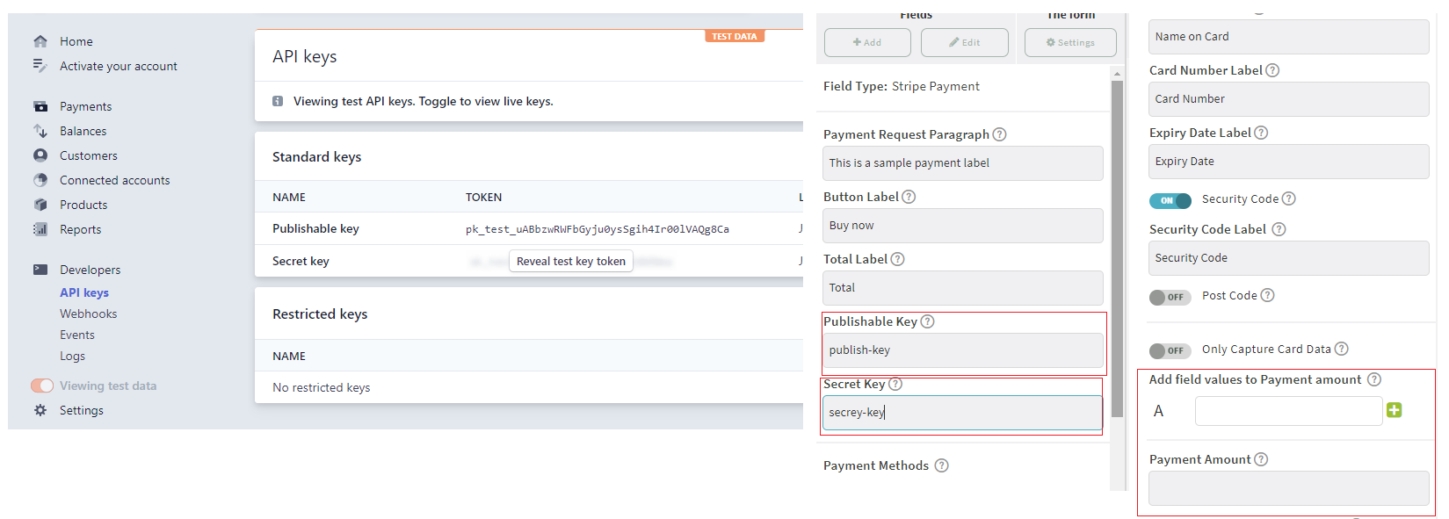Open Activate your account link

[119, 66]
